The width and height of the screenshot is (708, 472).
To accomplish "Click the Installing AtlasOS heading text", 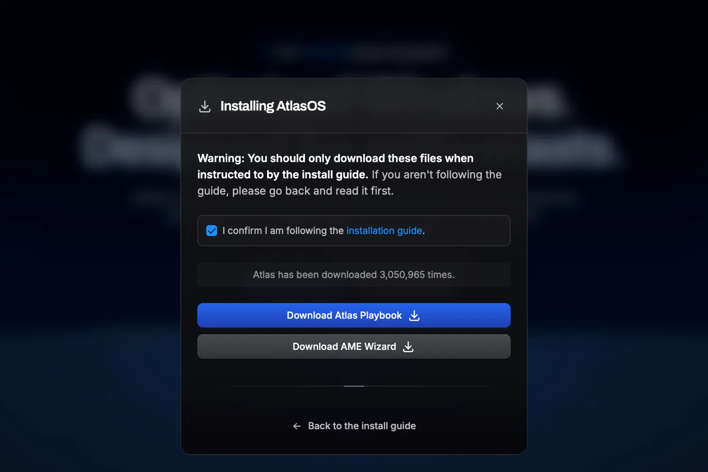I will pyautogui.click(x=273, y=106).
